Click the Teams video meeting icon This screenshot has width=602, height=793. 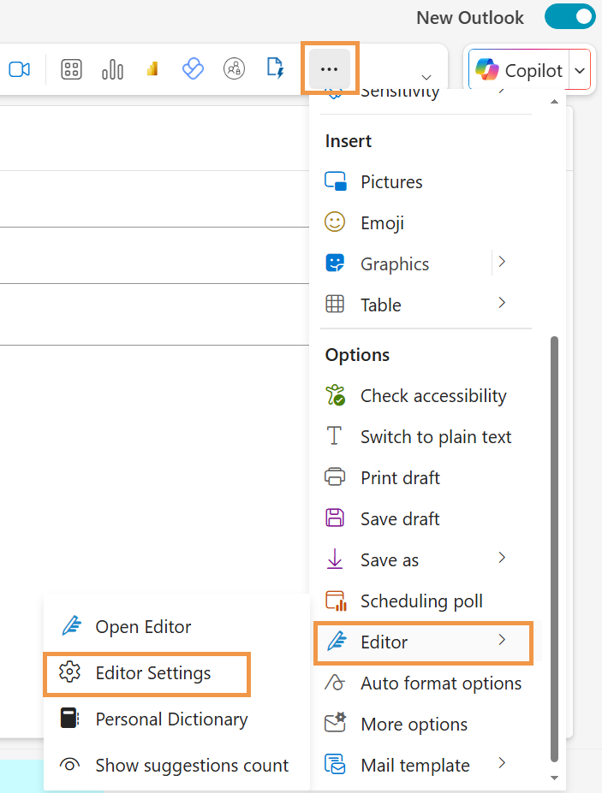[x=19, y=69]
